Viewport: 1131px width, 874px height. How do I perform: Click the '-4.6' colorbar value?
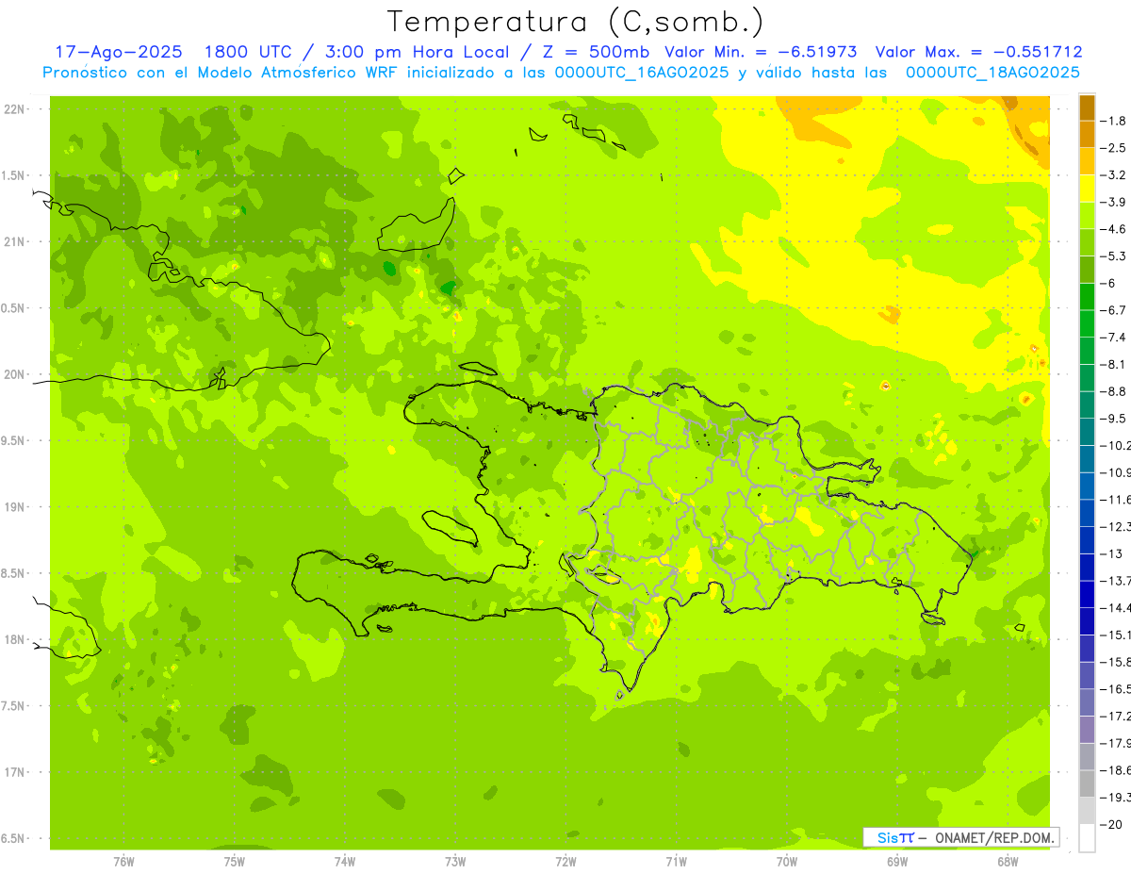tap(1113, 229)
